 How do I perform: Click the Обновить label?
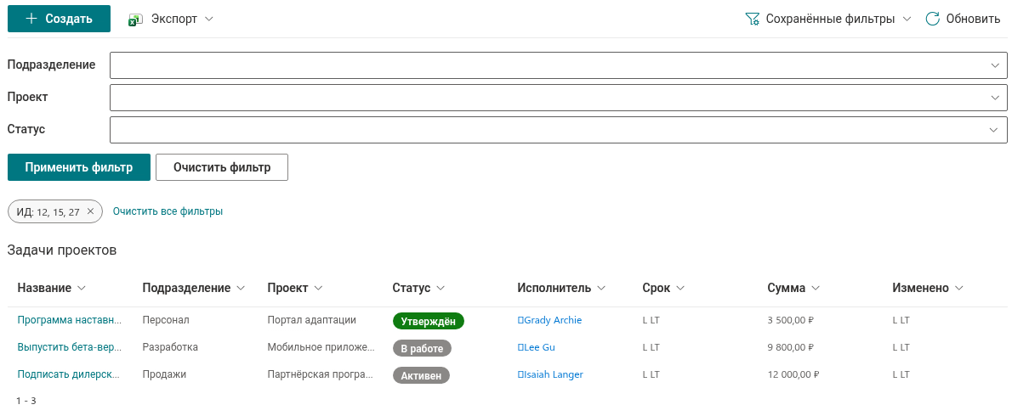pyautogui.click(x=973, y=19)
